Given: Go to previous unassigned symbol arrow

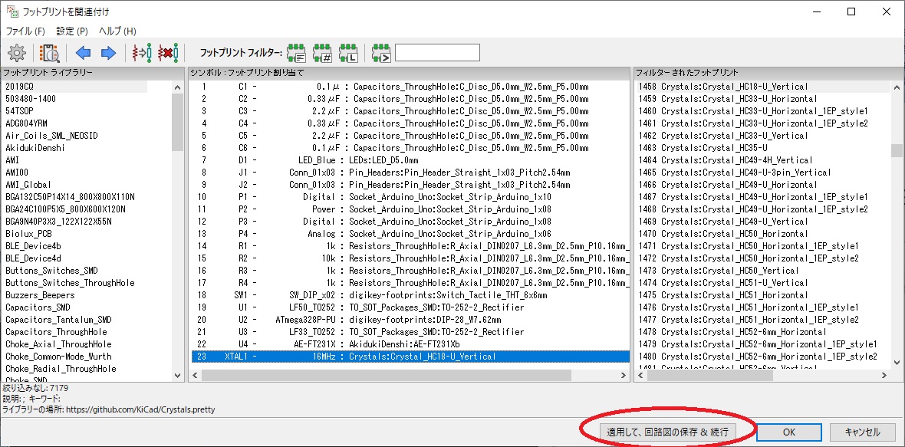Looking at the screenshot, I should (83, 53).
